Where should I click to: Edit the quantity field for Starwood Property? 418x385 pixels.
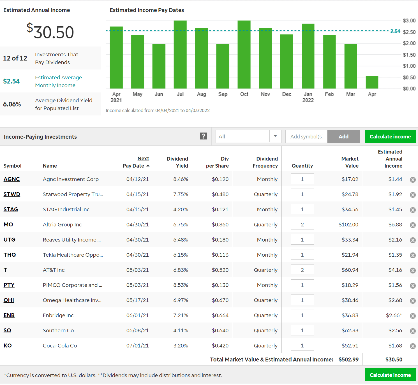[x=302, y=194]
